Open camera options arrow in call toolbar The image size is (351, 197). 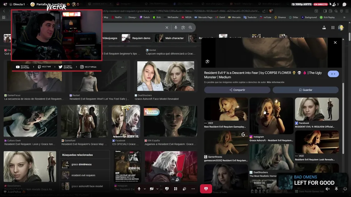pos(157,189)
